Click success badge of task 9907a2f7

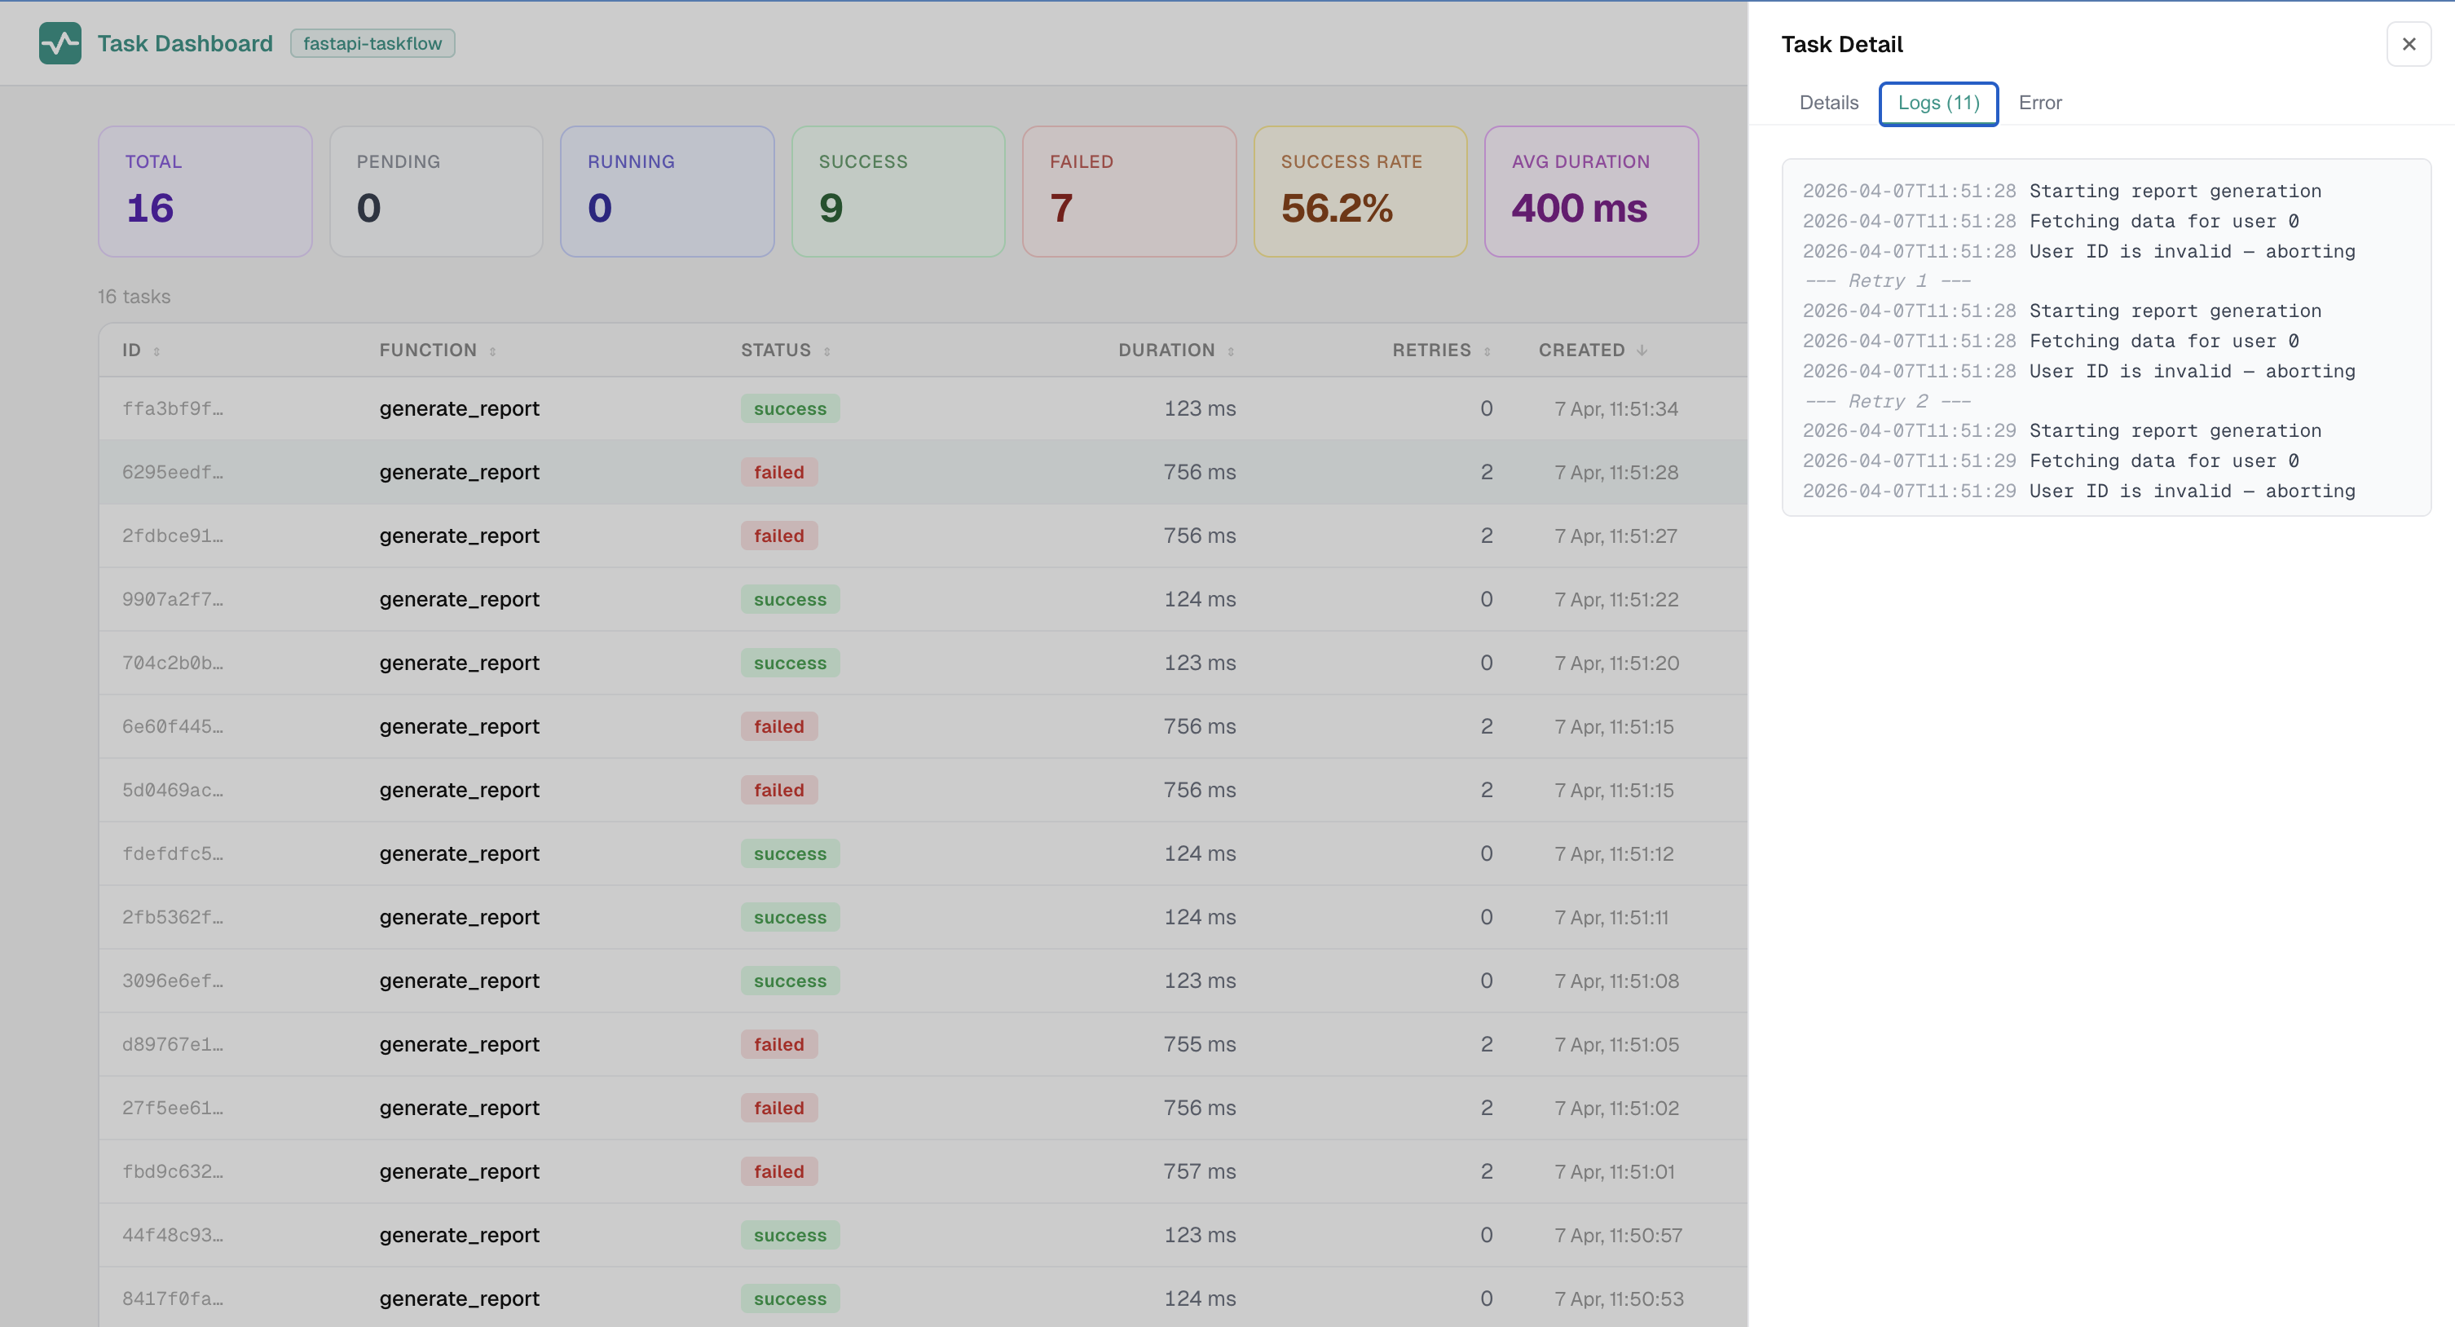click(789, 600)
